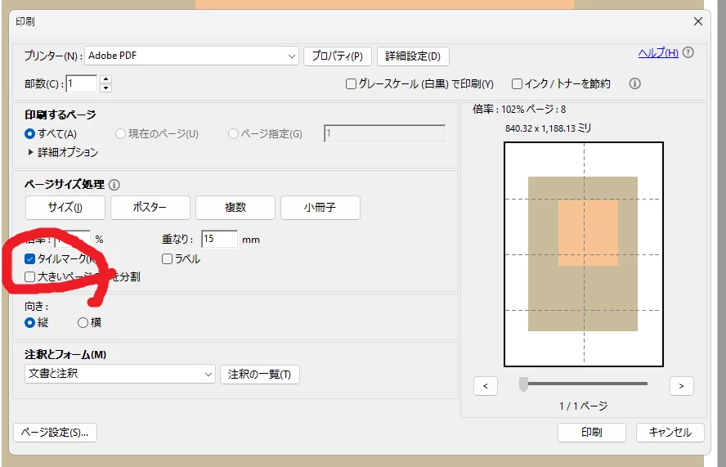Open the プリンター Adobe PDF dropdown
The height and width of the screenshot is (467, 726).
[191, 56]
